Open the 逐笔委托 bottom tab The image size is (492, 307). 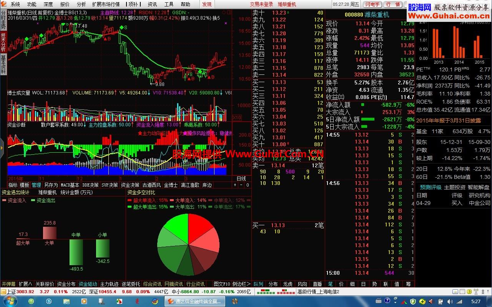click(131, 284)
